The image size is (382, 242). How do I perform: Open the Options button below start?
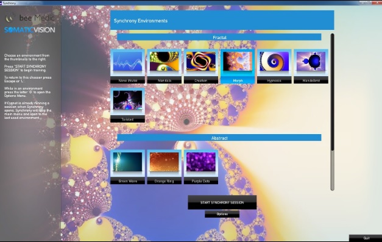point(222,214)
